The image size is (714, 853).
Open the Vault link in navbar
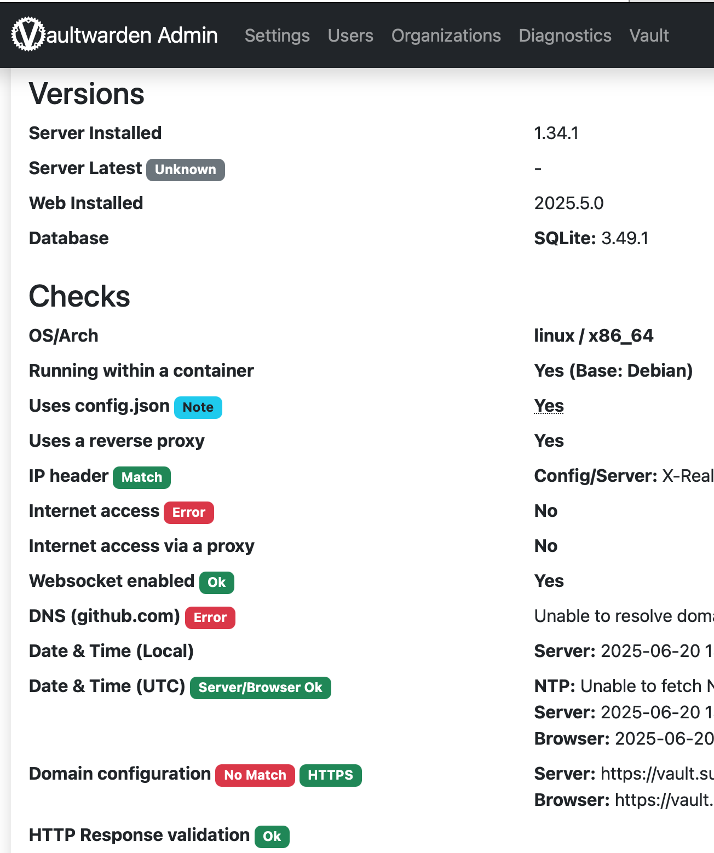[x=649, y=36]
